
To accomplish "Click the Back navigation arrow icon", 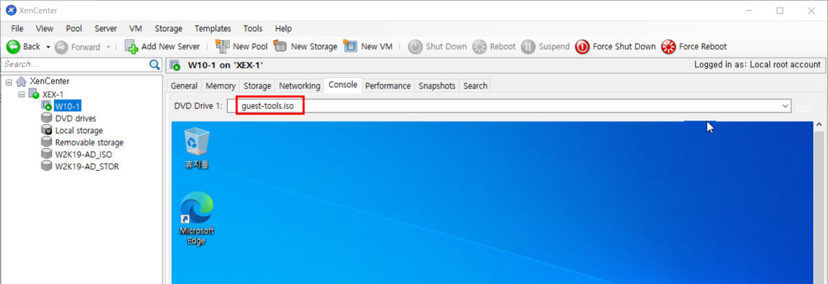I will [13, 47].
